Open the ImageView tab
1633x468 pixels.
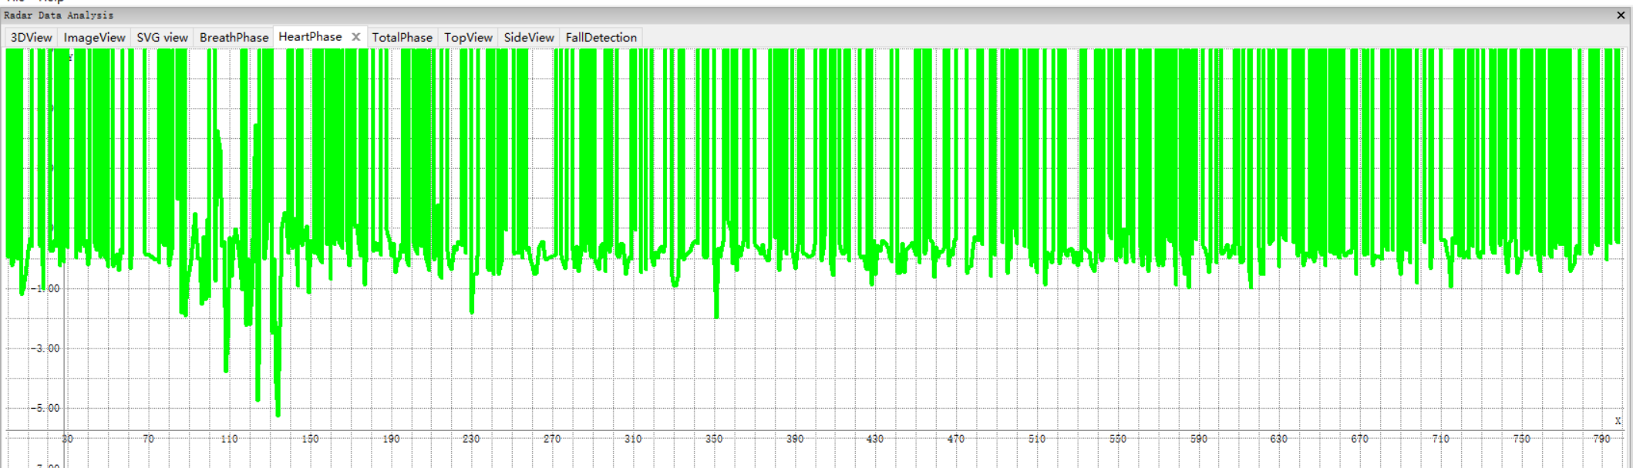point(94,37)
